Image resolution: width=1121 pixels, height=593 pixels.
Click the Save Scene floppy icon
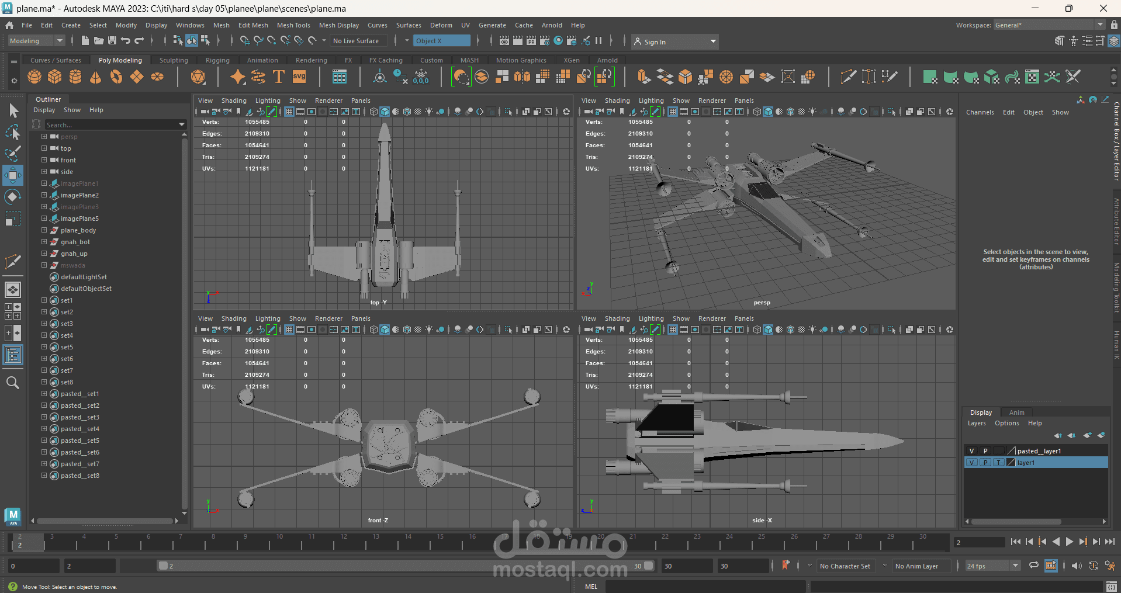click(112, 40)
